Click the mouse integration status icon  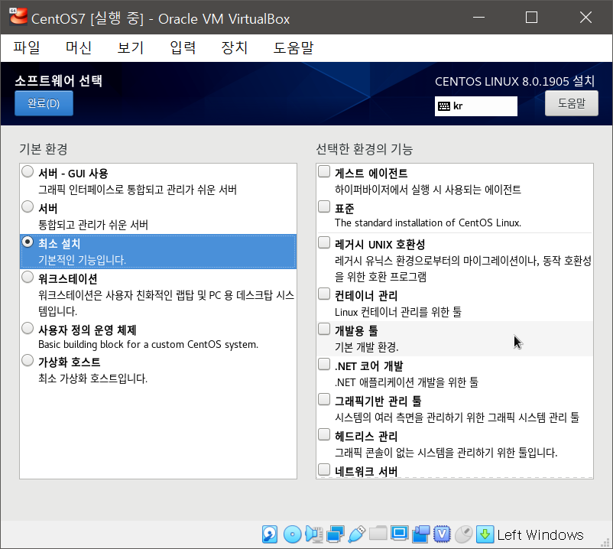point(464,534)
